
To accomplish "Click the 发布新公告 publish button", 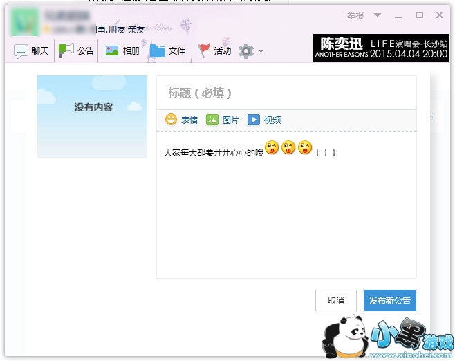I will [x=390, y=300].
